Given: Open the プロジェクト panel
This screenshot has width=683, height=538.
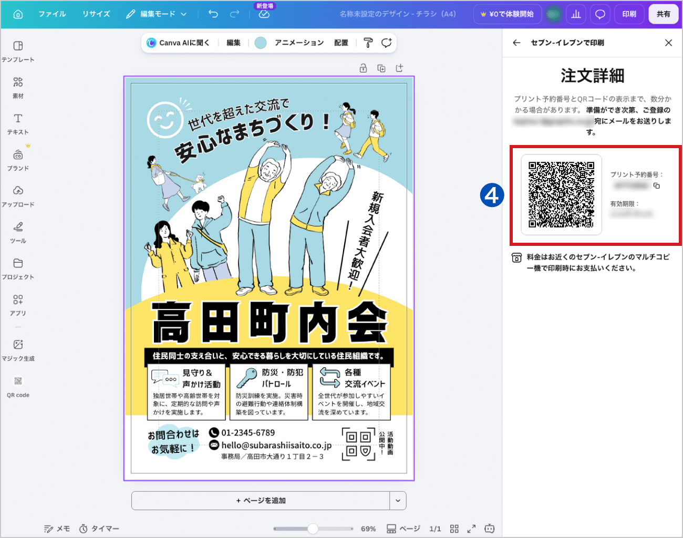Looking at the screenshot, I should [18, 269].
